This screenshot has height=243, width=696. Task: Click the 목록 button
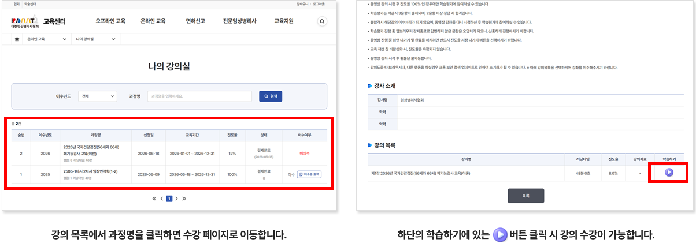click(525, 196)
